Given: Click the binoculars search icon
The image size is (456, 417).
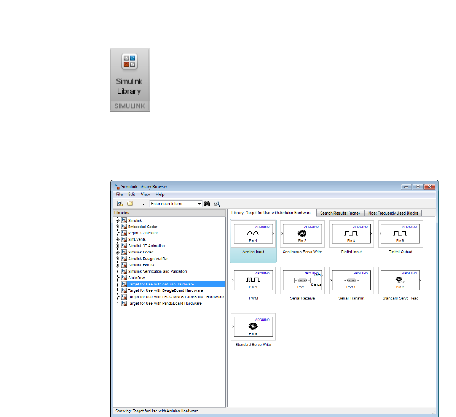Looking at the screenshot, I should (207, 204).
